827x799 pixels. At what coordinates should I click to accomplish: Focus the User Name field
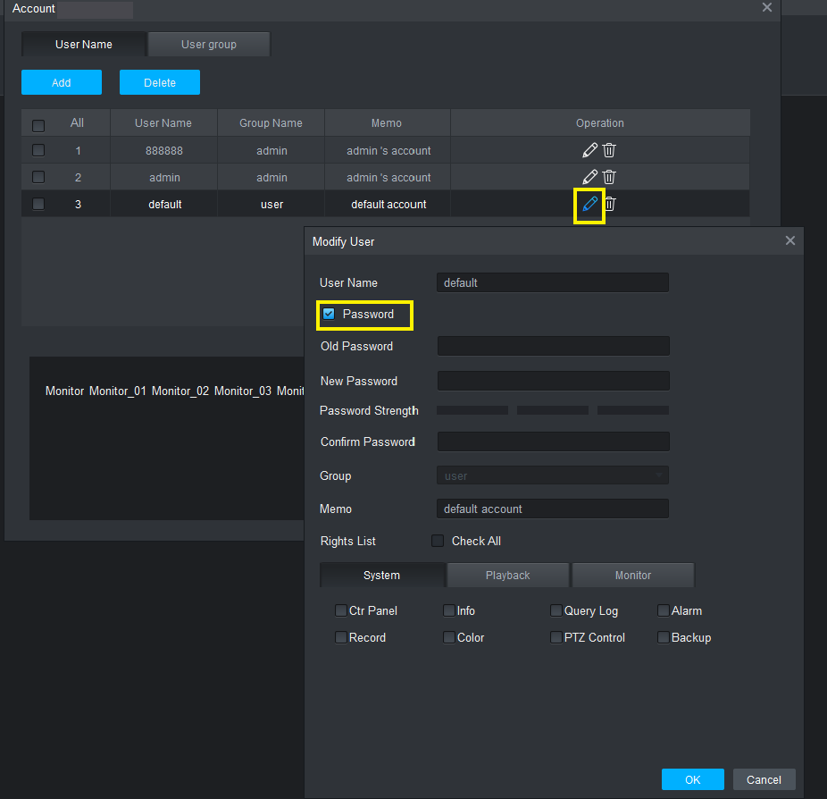coord(553,283)
